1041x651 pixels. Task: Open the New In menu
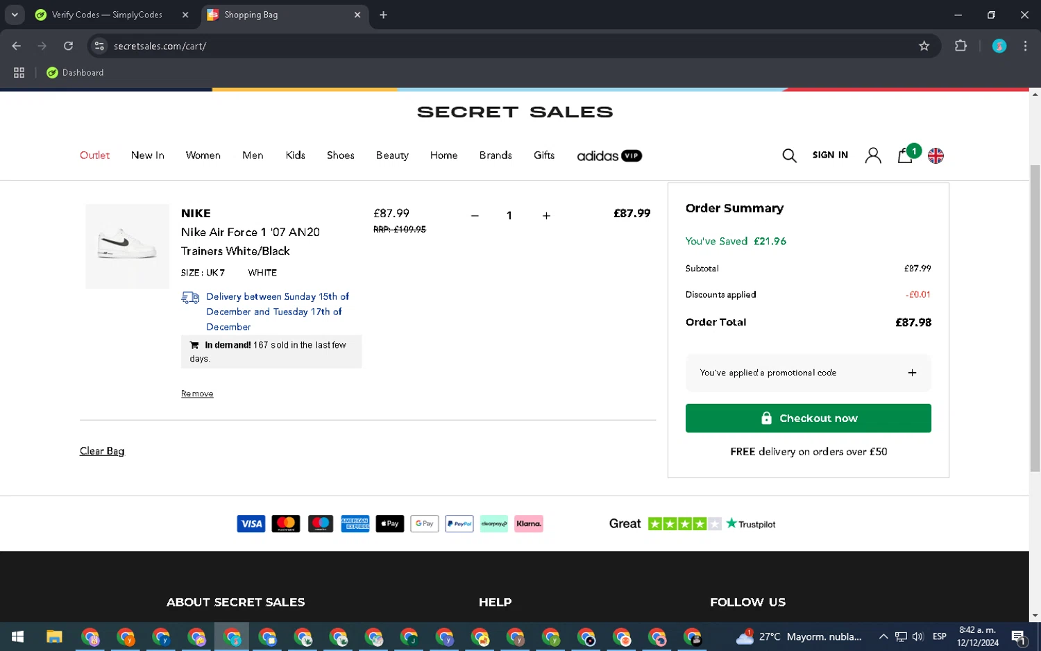click(x=147, y=155)
